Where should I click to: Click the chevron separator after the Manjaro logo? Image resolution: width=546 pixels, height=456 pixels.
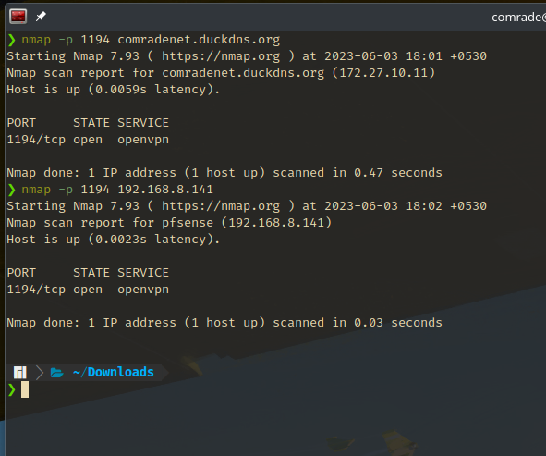tap(40, 373)
